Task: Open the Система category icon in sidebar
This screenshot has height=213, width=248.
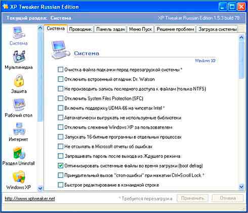Action: (19, 33)
